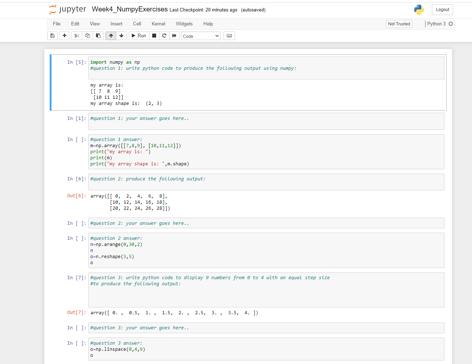Viewport: 472px width, 364px height.
Task: Click the kernel idle indicator circle
Action: (x=451, y=24)
